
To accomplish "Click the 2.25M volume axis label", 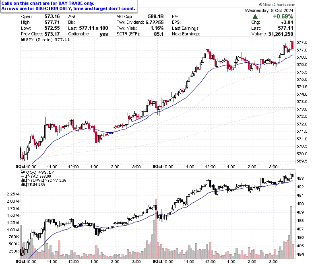I will click(13, 194).
